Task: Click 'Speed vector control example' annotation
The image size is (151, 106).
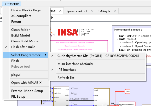Action: click(75, 46)
